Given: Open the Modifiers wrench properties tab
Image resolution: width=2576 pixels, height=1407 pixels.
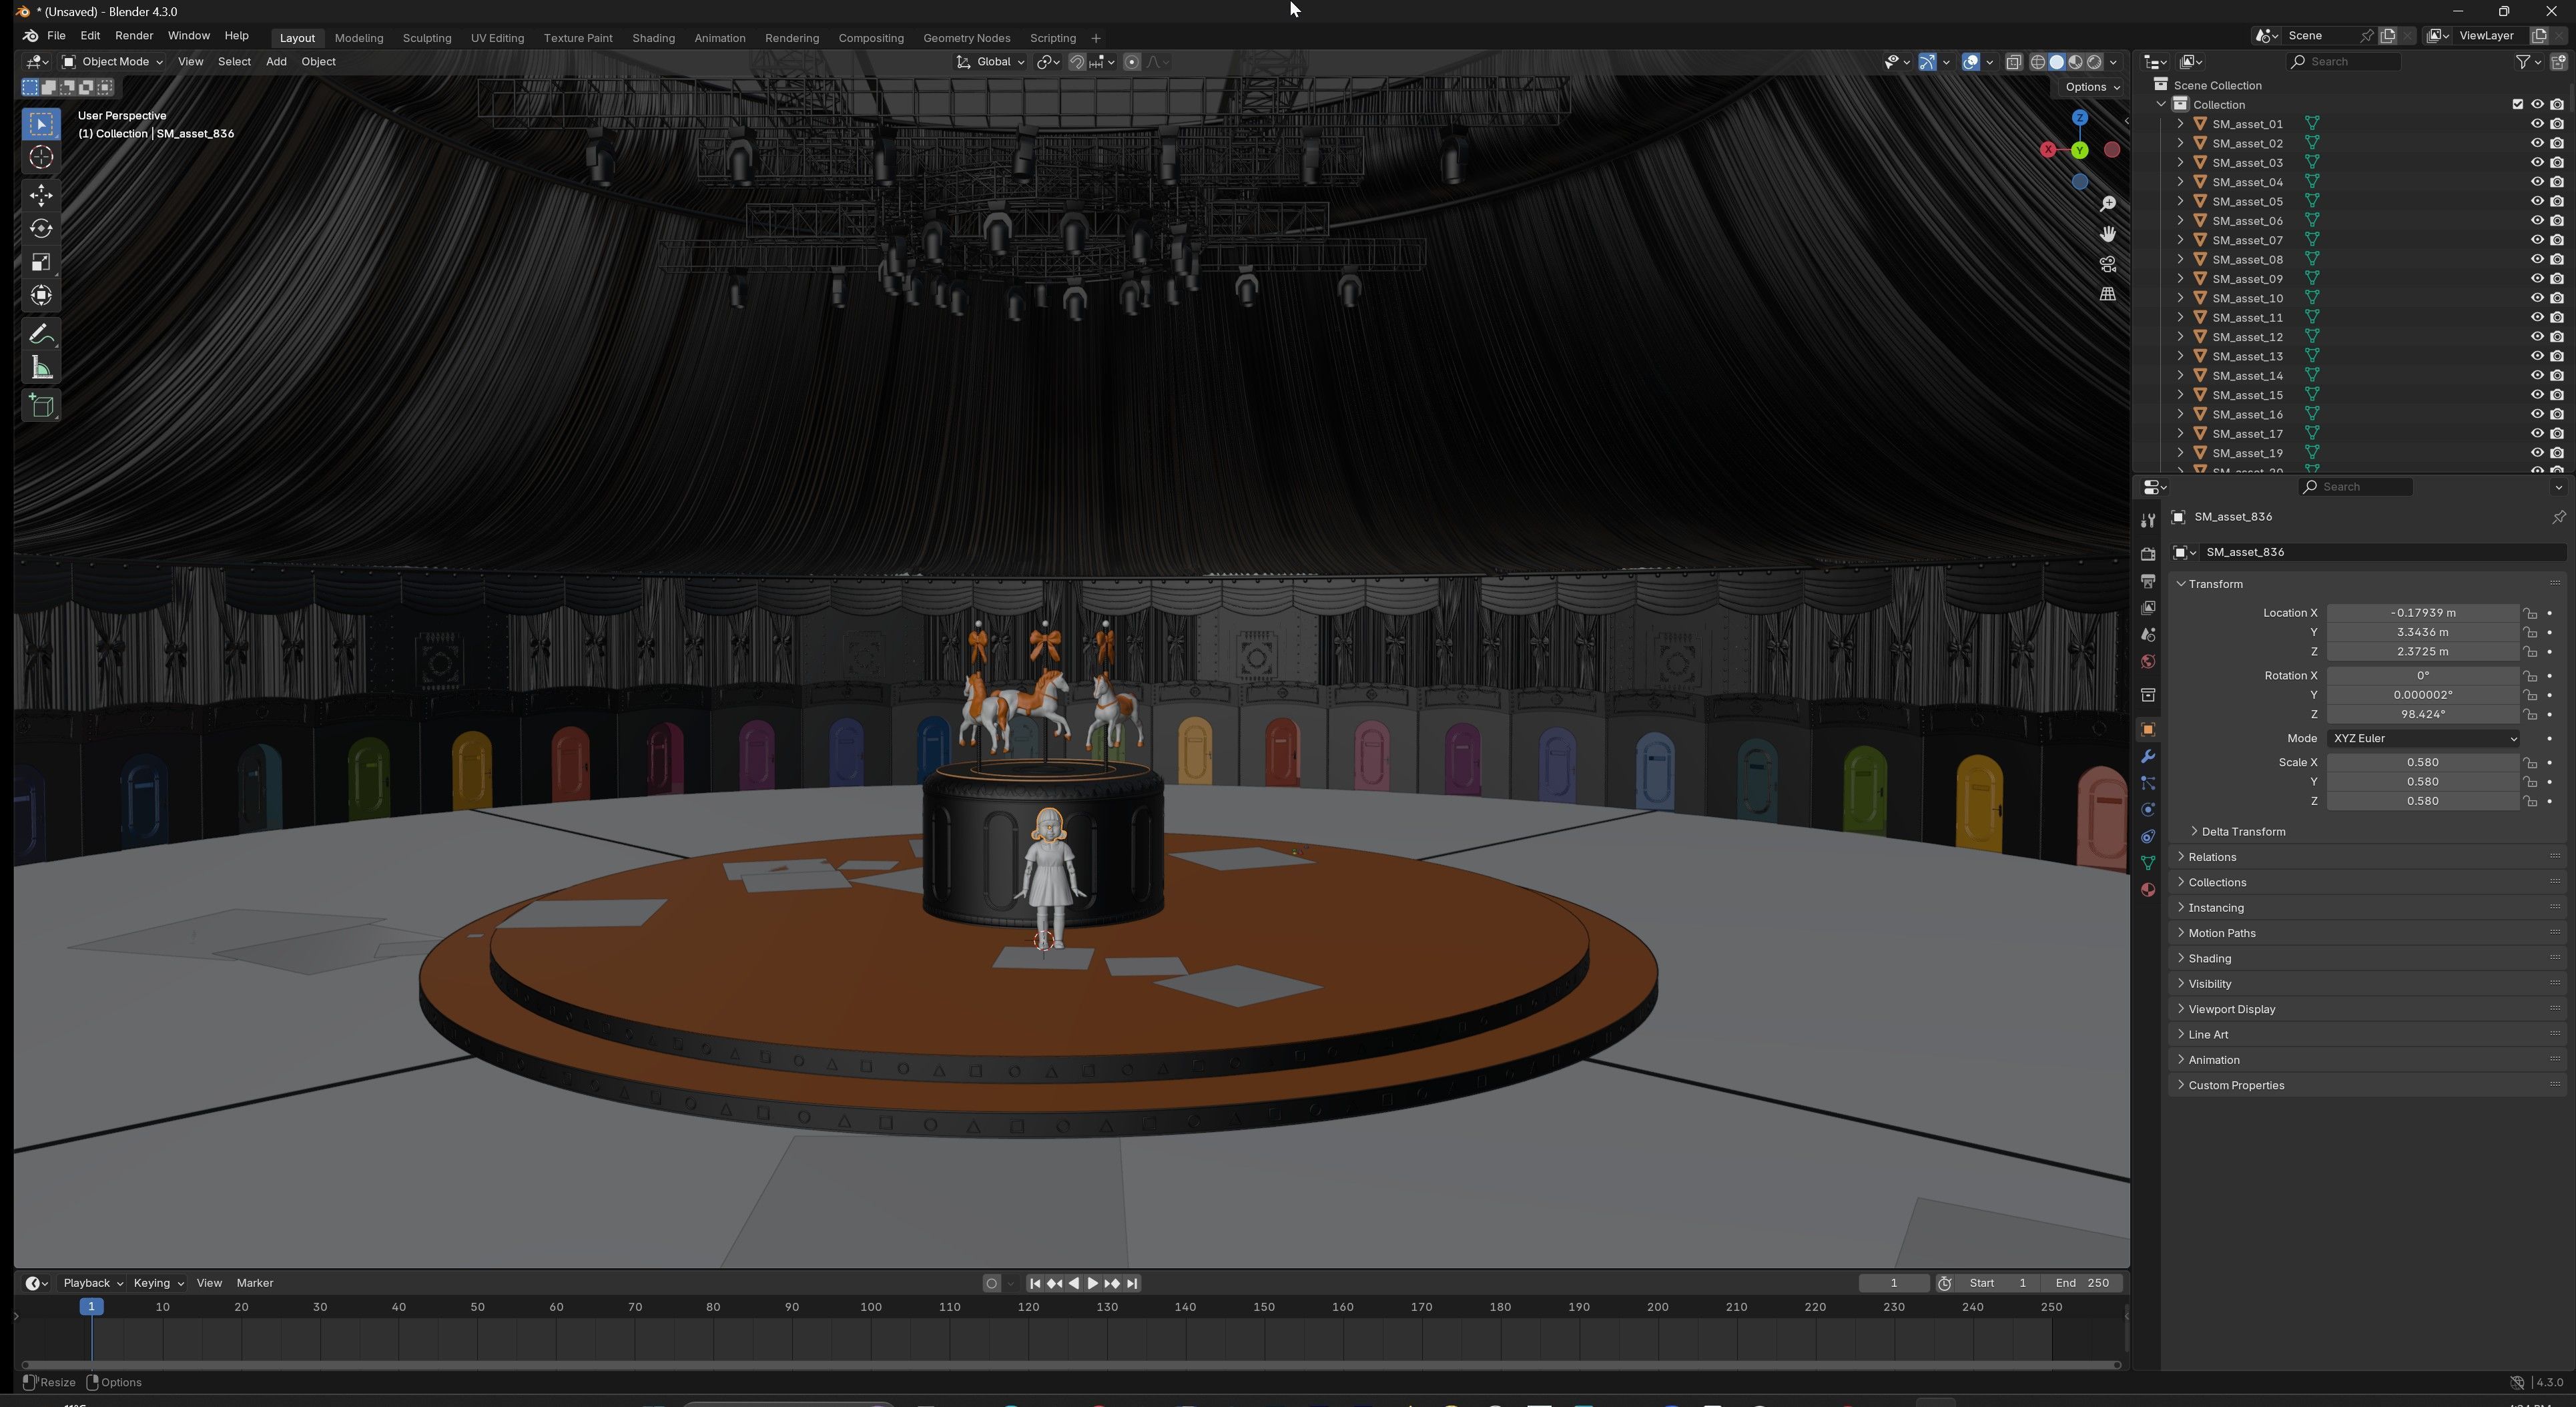Looking at the screenshot, I should (x=2147, y=756).
